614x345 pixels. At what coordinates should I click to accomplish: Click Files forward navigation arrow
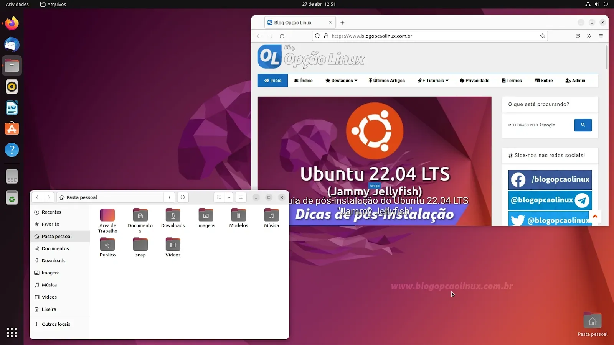click(48, 197)
